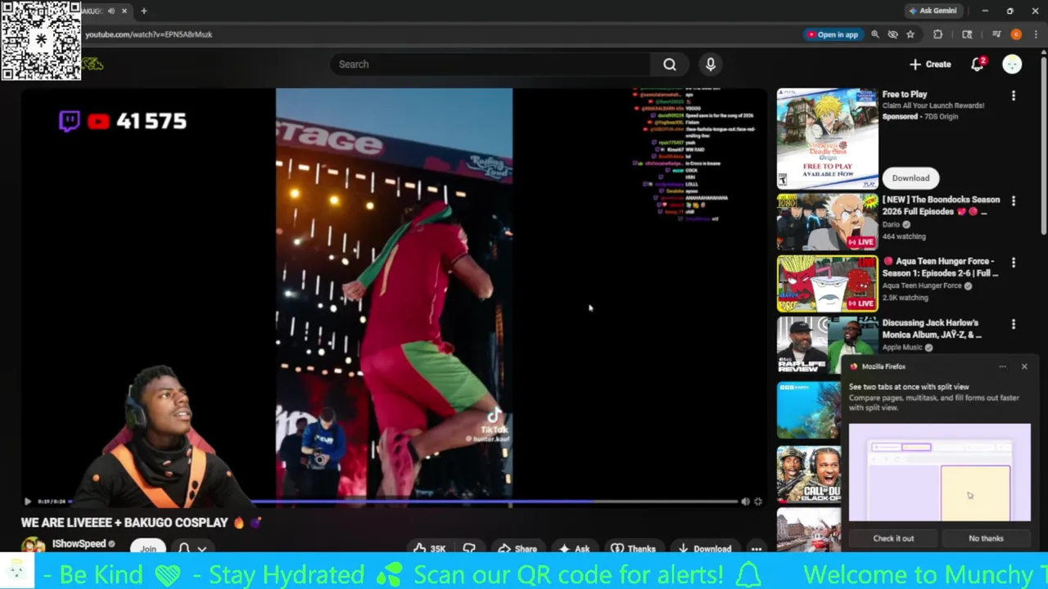Close the current browser tab
Screen dimensions: 1048x589
124,11
